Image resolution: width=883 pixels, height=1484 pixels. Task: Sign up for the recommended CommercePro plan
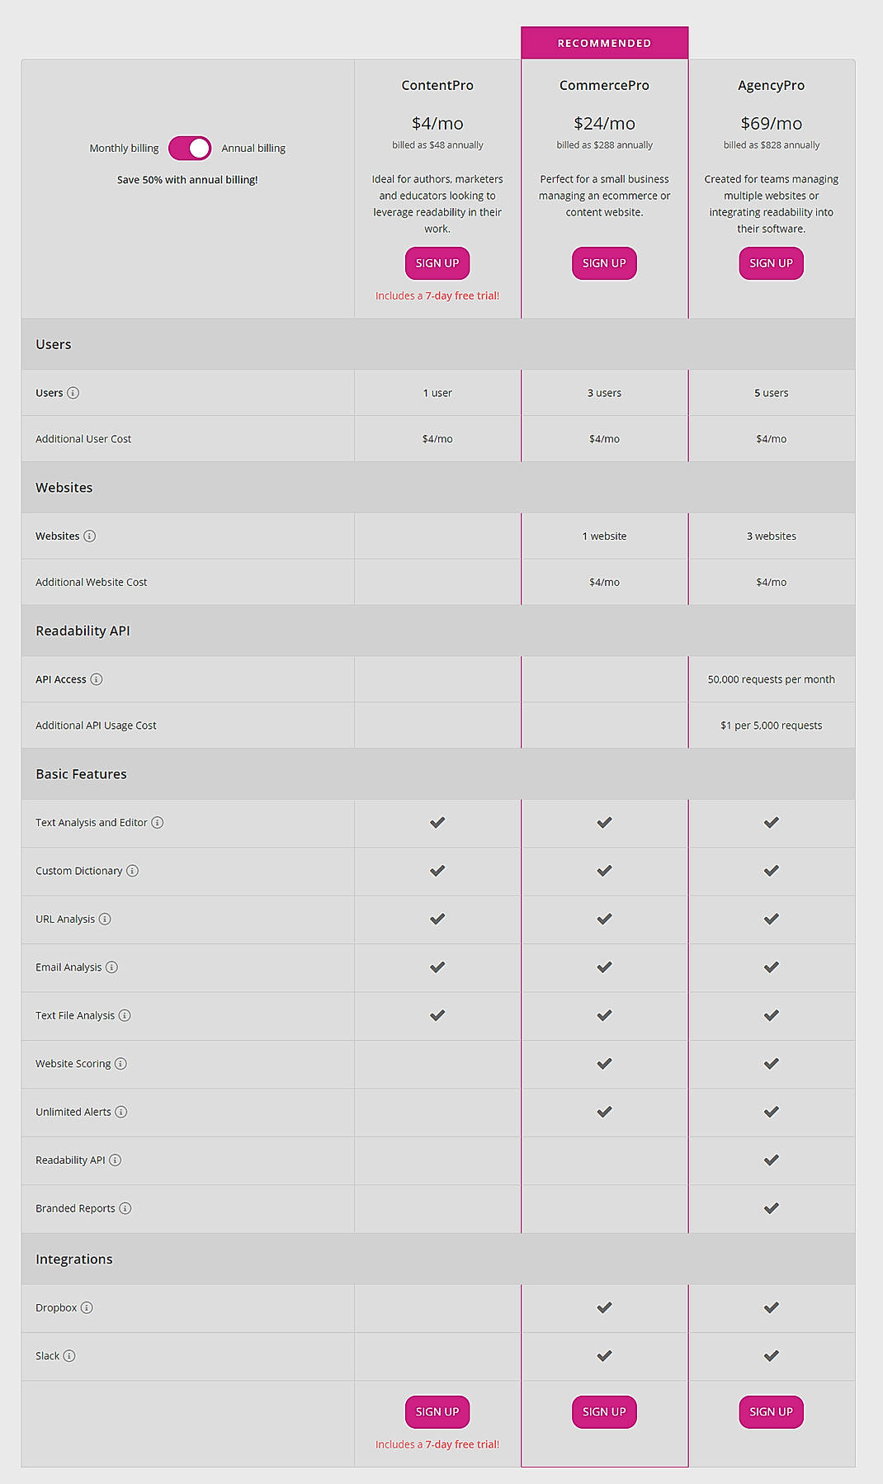coord(604,262)
